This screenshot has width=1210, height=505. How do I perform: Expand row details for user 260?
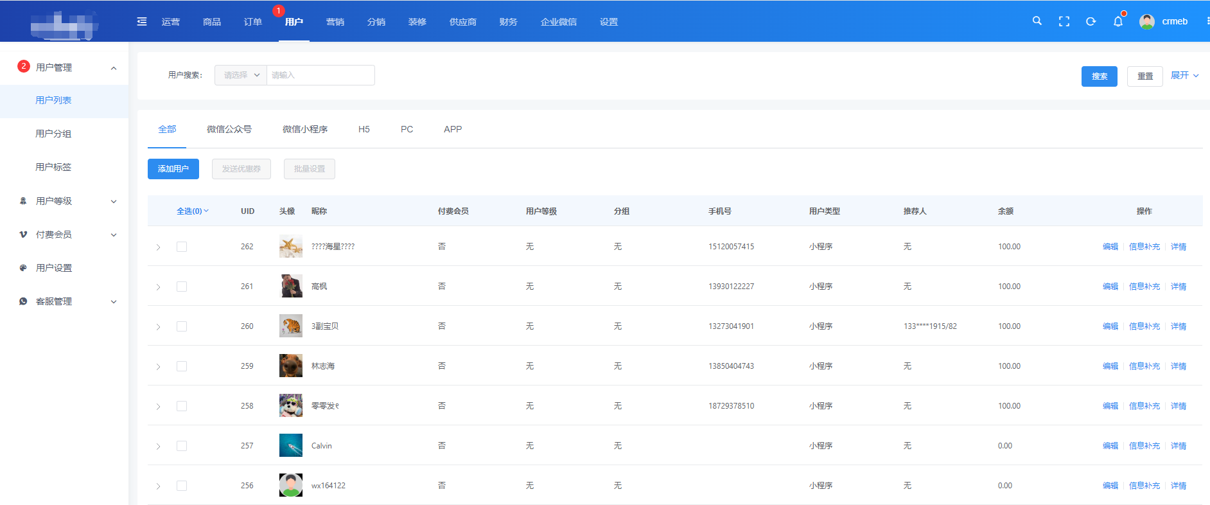pos(158,326)
